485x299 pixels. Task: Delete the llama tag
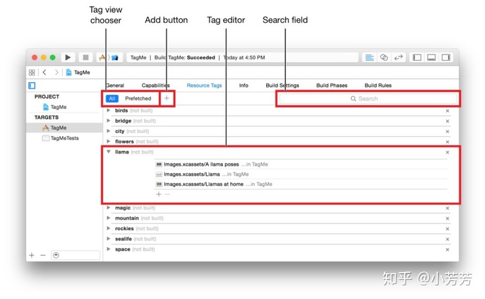(x=447, y=152)
